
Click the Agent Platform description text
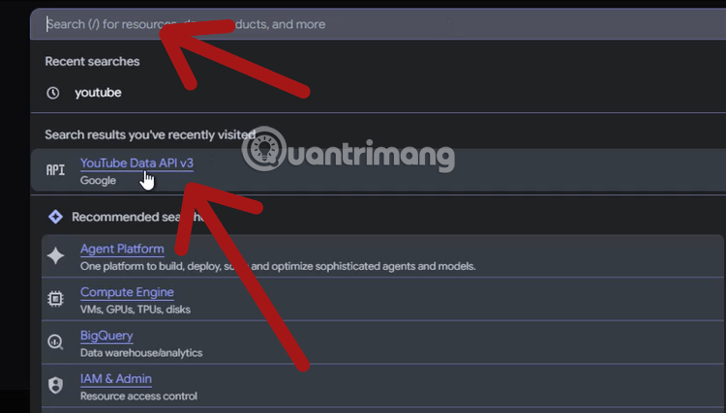click(x=278, y=266)
